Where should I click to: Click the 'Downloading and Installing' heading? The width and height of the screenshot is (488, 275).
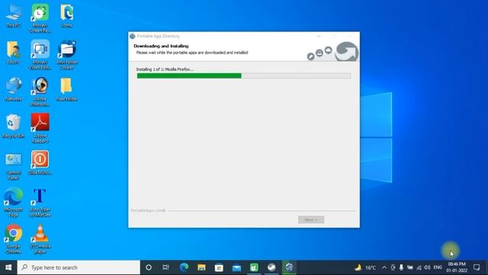tap(161, 46)
